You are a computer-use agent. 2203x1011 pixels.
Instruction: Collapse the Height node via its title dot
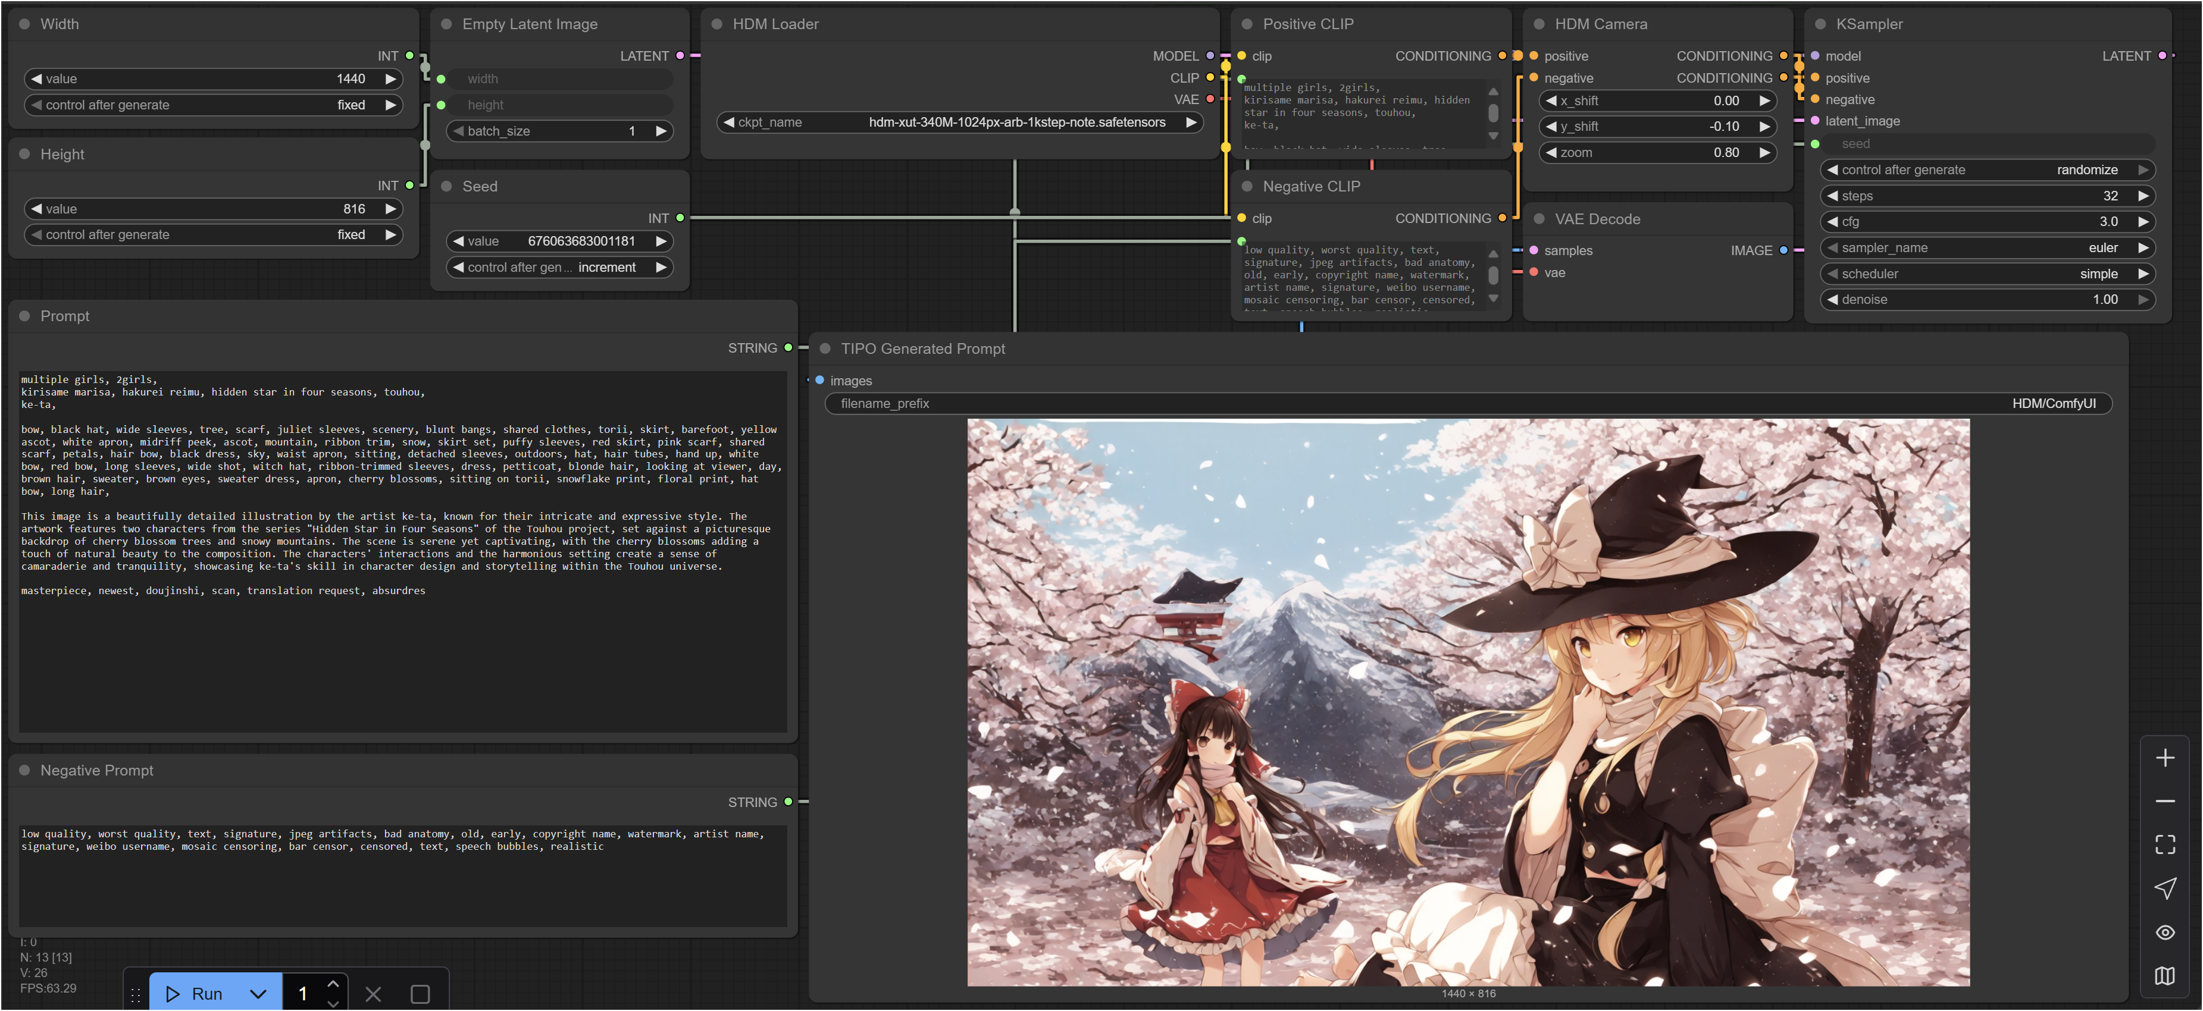25,154
